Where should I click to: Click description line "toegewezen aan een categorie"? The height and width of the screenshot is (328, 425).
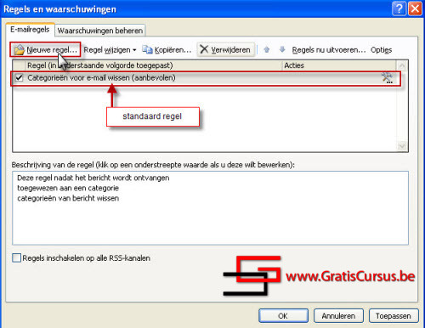pyautogui.click(x=68, y=188)
